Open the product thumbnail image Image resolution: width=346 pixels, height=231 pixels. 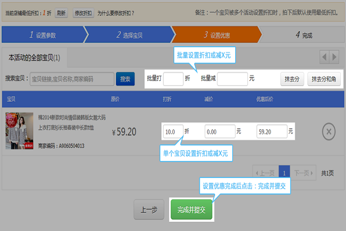(x=20, y=131)
